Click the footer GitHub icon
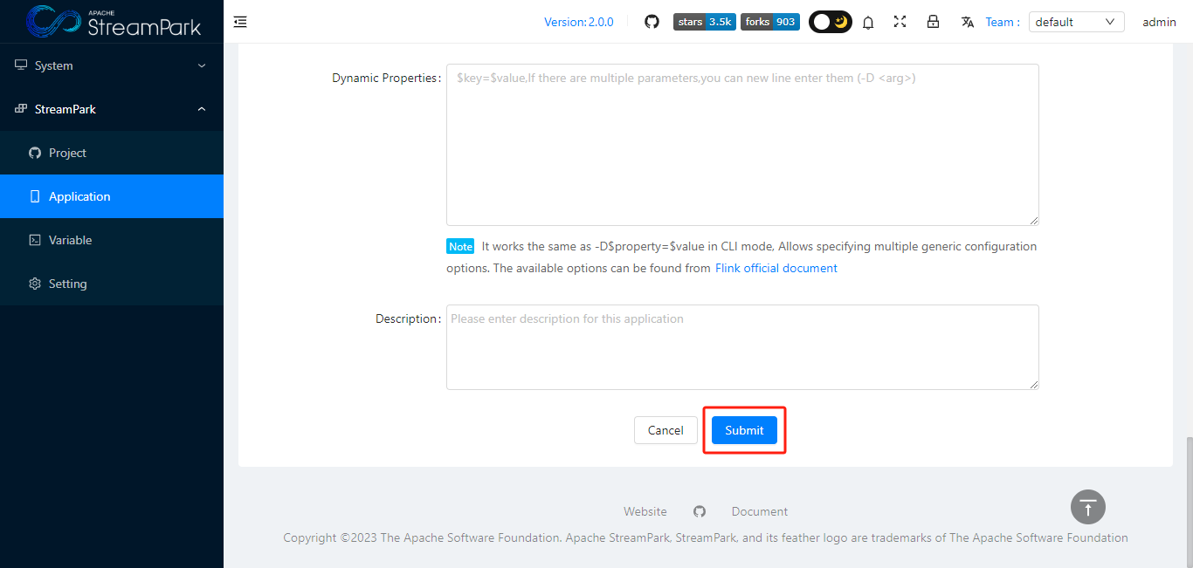The width and height of the screenshot is (1193, 568). coord(700,511)
